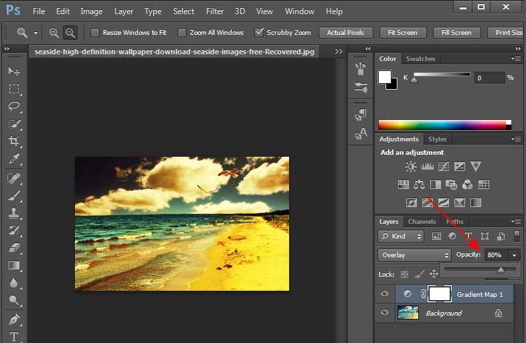The image size is (526, 343).
Task: Switch to the Channels tab
Action: tap(422, 221)
